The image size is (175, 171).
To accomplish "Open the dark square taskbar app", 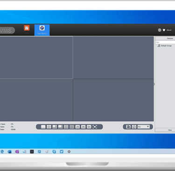I will 32,151.
